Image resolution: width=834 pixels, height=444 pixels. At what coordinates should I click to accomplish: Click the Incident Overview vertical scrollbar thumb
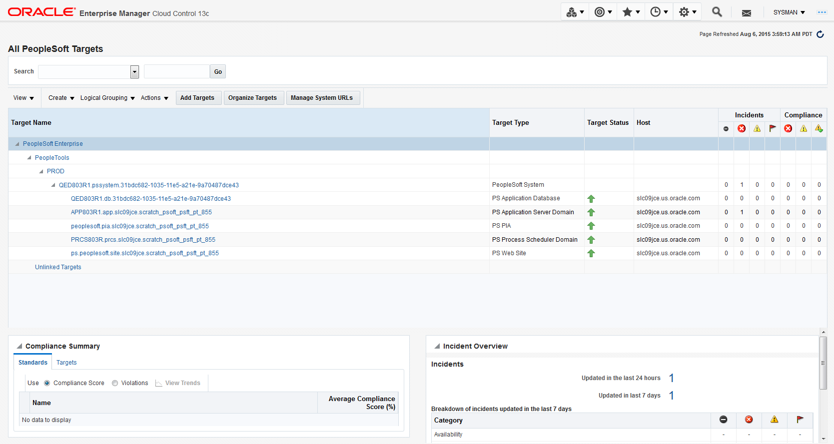(x=823, y=363)
